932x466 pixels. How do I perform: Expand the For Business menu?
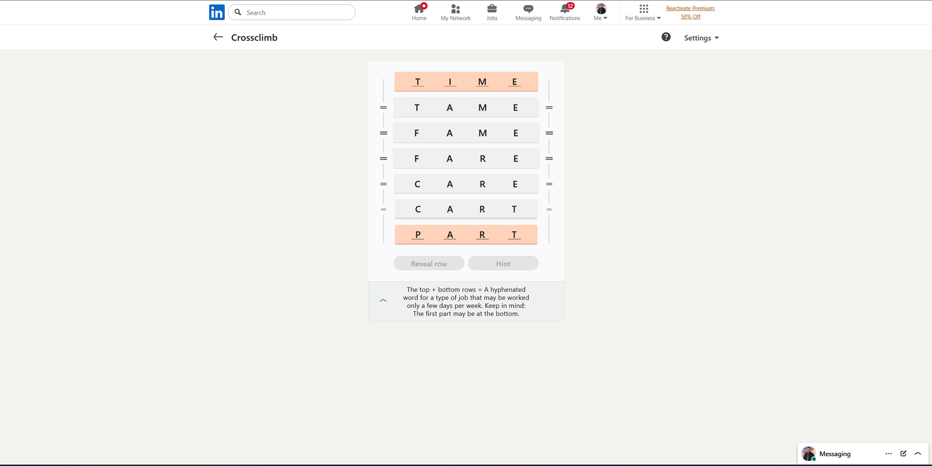pyautogui.click(x=643, y=12)
